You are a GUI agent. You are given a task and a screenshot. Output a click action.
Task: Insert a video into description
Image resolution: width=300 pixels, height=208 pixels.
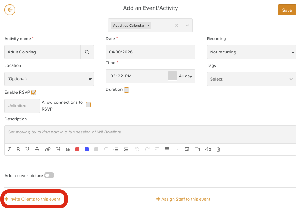[197, 149]
